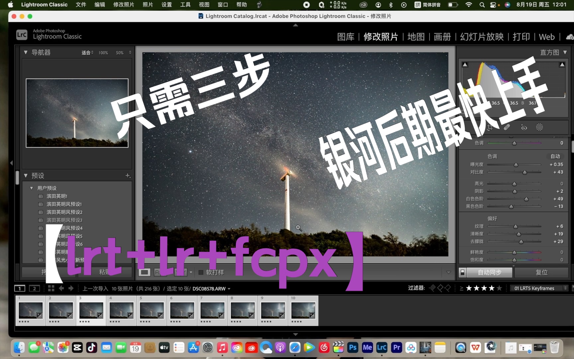The width and height of the screenshot is (574, 359).
Task: Click the Creative Cloud icon in menu bar
Action: [x=363, y=5]
